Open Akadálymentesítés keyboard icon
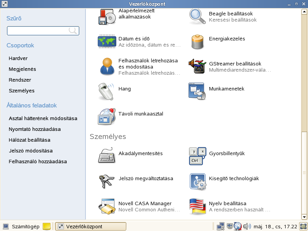Screen dimensions: 308x231 (107, 155)
